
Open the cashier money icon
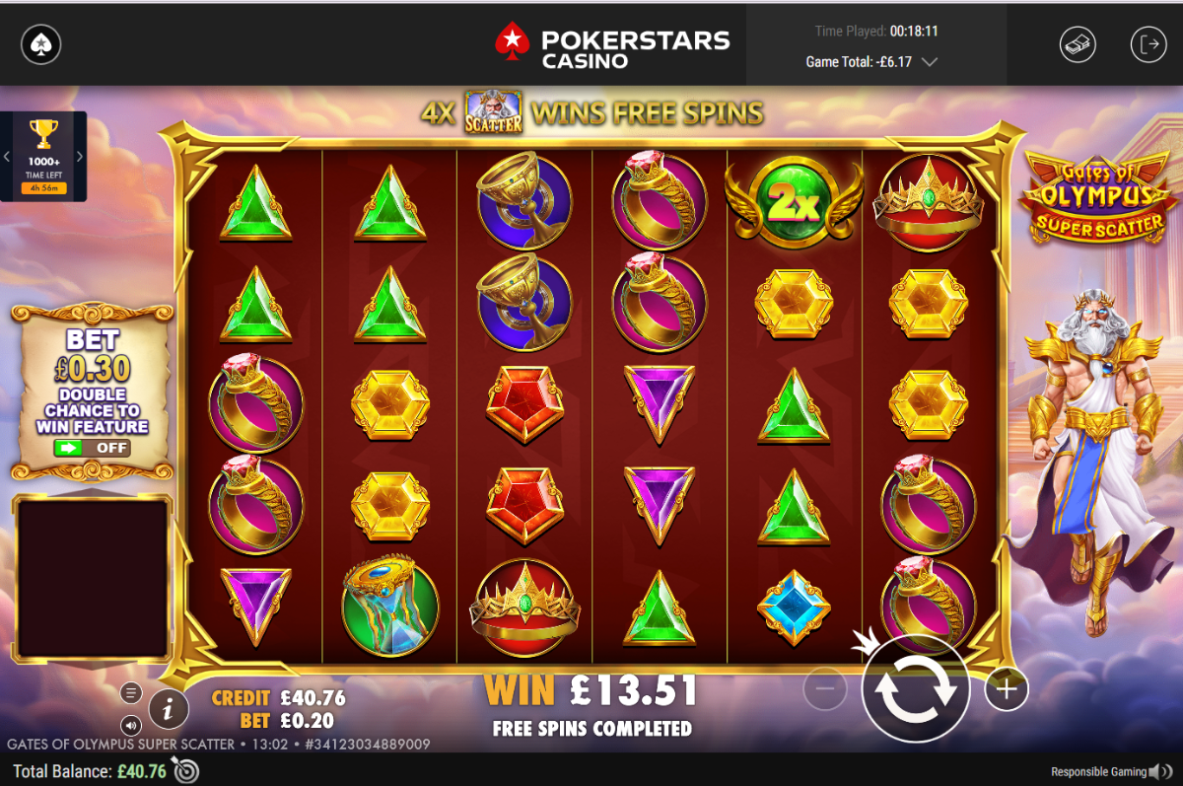point(1078,44)
